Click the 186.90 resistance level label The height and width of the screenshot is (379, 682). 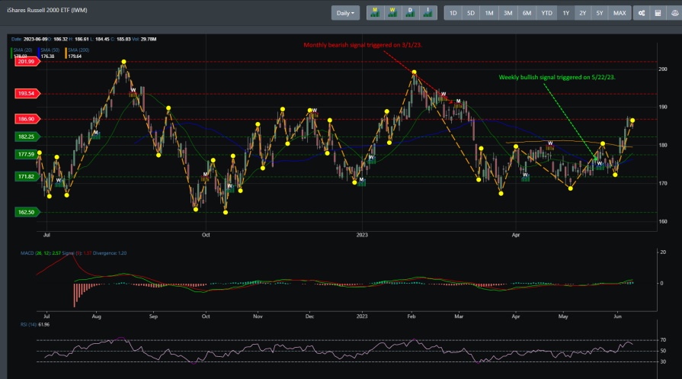click(27, 119)
